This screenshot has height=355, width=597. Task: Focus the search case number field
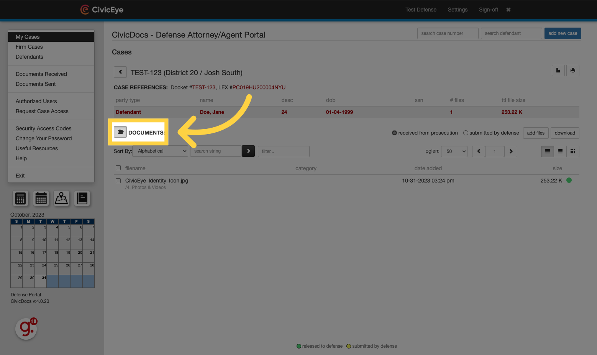(448, 33)
